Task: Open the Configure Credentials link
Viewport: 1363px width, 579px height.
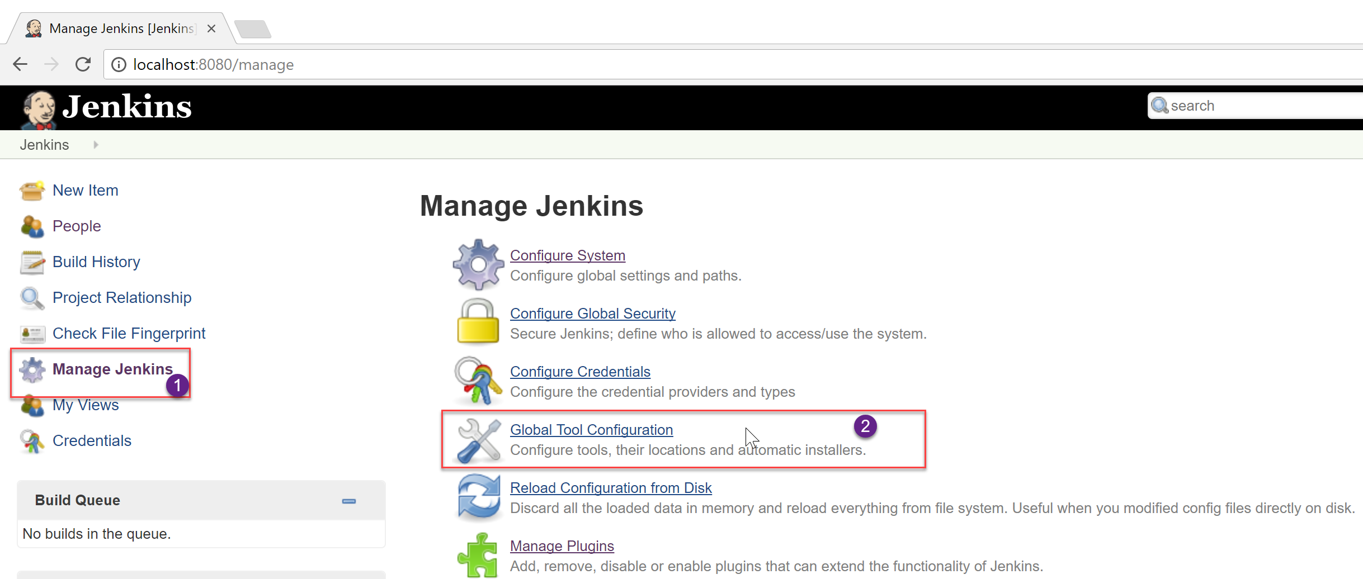Action: coord(580,372)
